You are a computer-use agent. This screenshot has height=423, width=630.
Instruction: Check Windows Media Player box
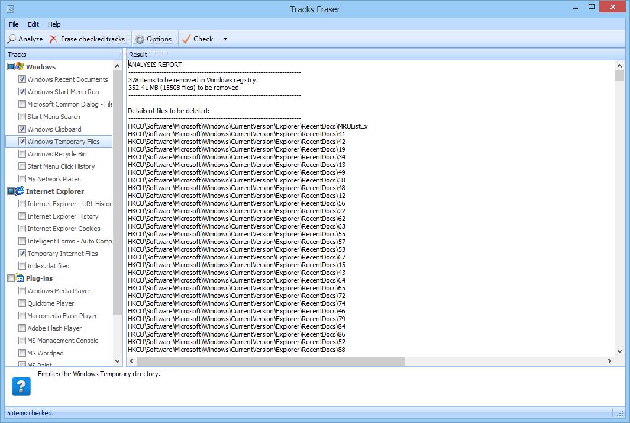pos(22,290)
